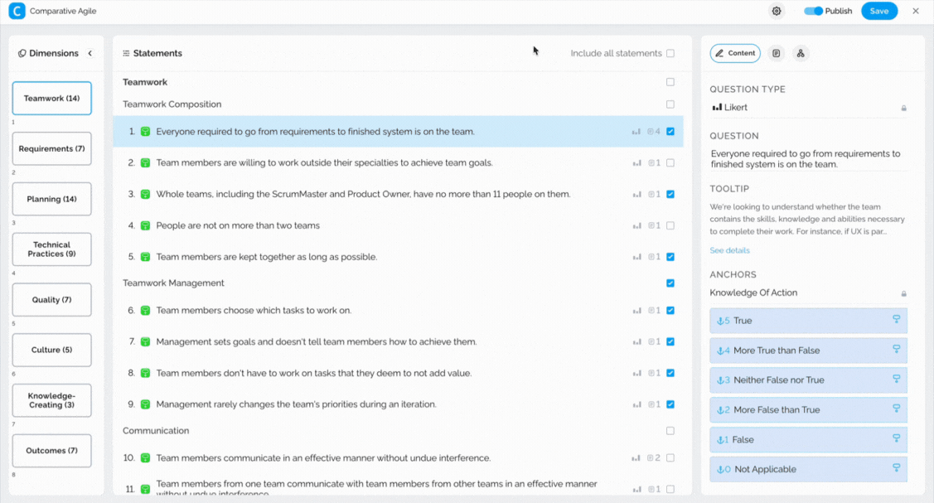The image size is (934, 503).
Task: Click the filter icon on the Not Applicable anchor
Action: [896, 468]
